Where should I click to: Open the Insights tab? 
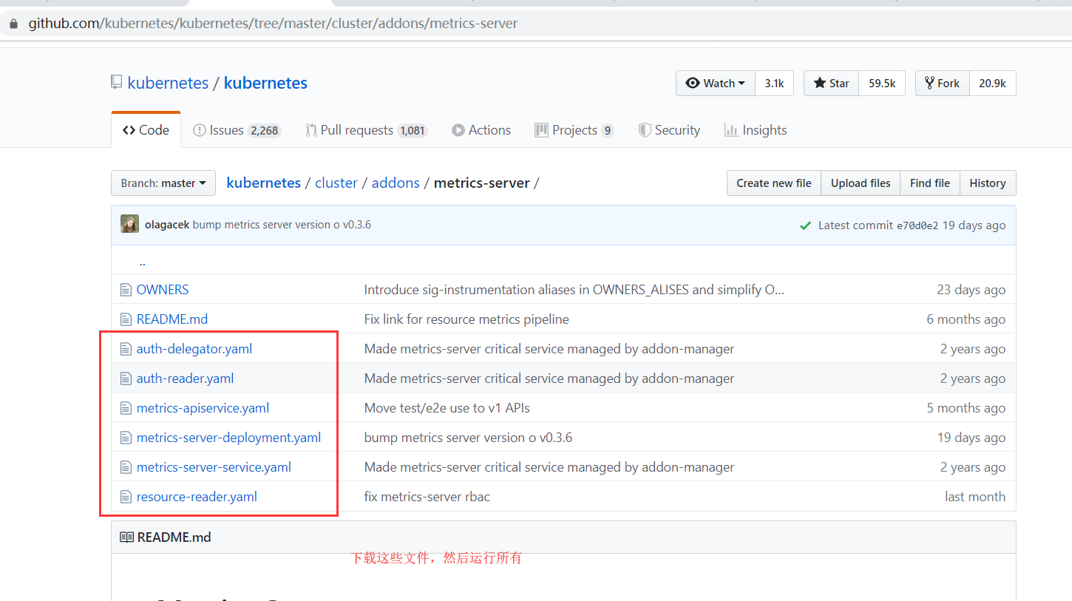click(756, 130)
